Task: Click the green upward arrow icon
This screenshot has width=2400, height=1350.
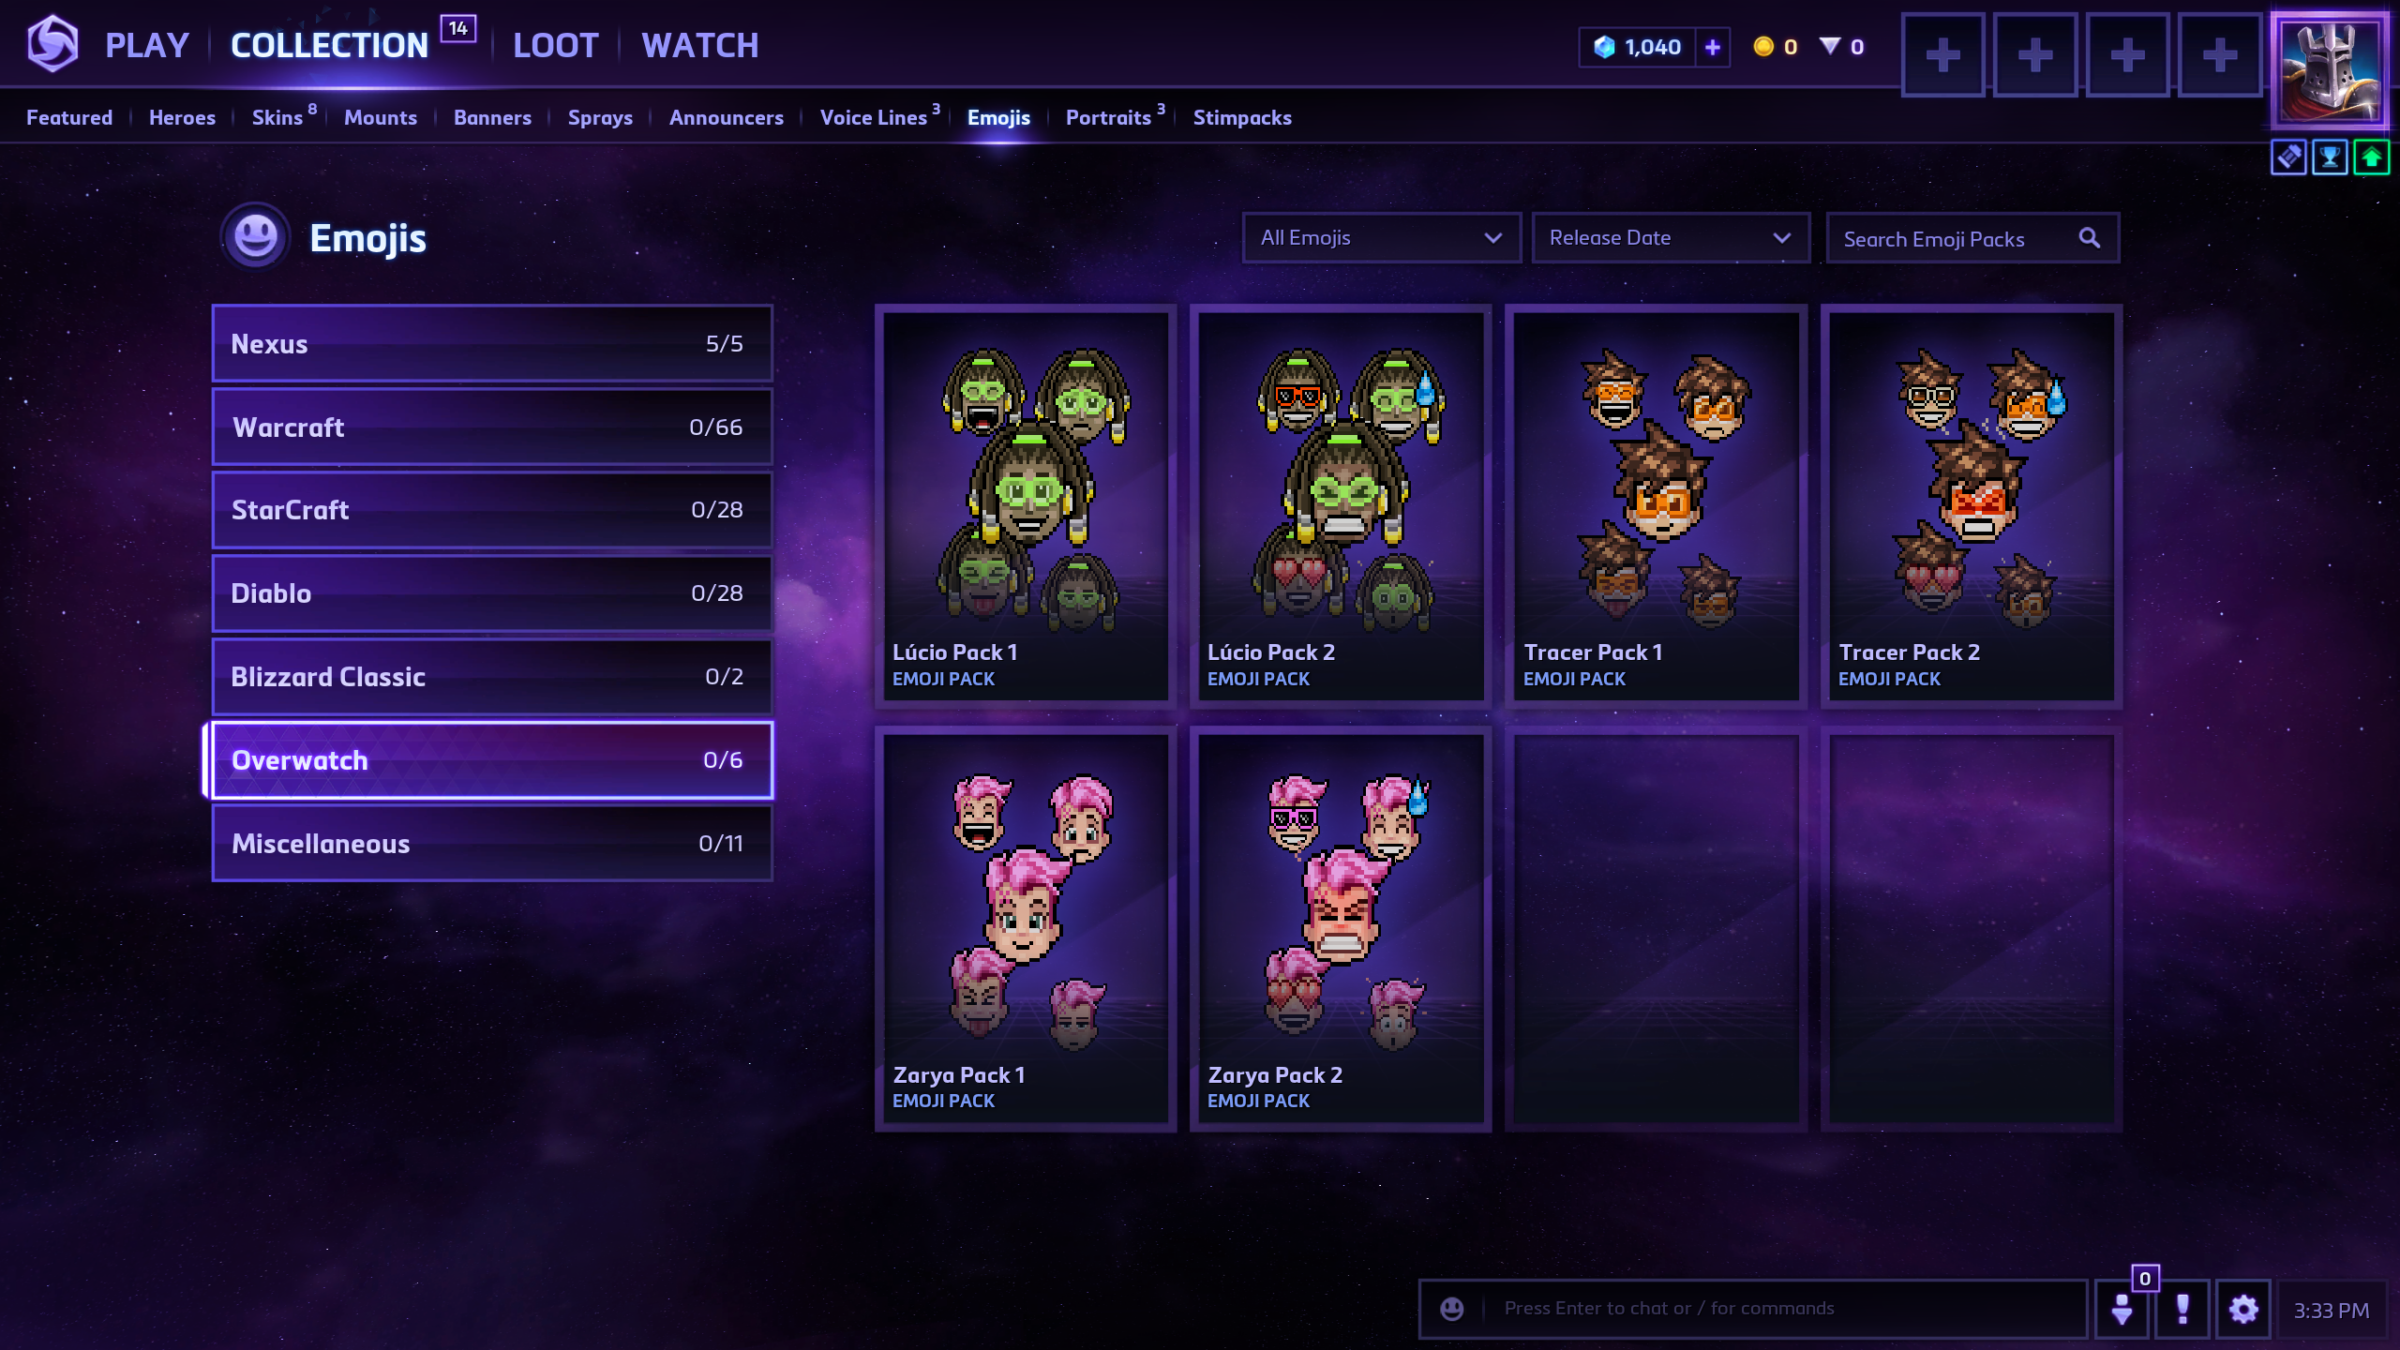Action: pyautogui.click(x=2371, y=157)
